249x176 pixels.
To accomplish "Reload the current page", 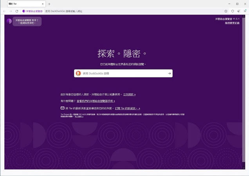I will (x=17, y=11).
